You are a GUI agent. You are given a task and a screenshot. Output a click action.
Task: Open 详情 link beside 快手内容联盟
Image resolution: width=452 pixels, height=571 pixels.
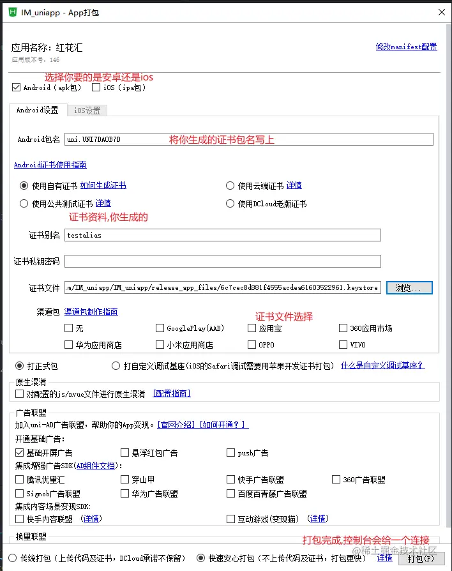click(91, 519)
